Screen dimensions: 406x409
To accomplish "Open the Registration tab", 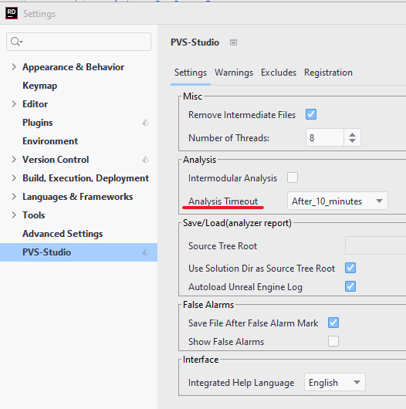I will click(x=328, y=73).
